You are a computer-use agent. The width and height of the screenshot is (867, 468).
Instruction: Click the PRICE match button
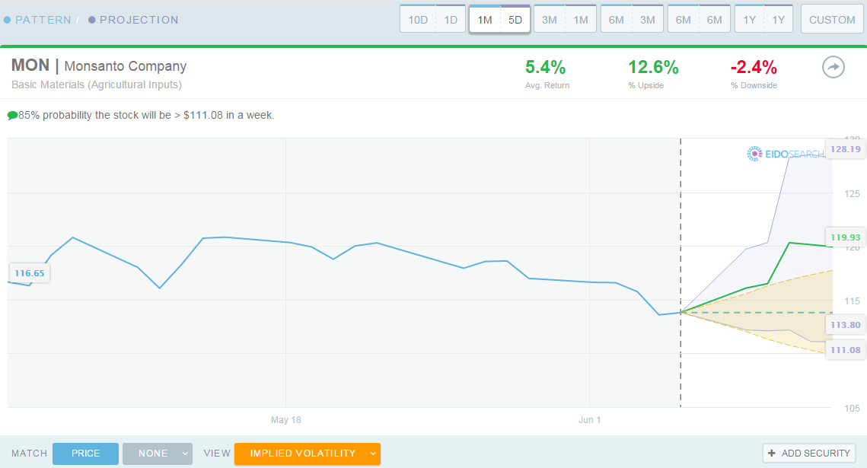[86, 454]
